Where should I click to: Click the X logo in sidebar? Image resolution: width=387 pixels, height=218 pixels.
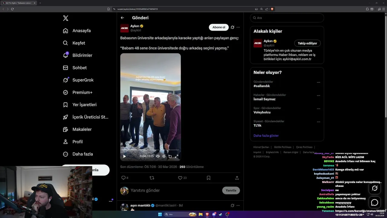(66, 18)
